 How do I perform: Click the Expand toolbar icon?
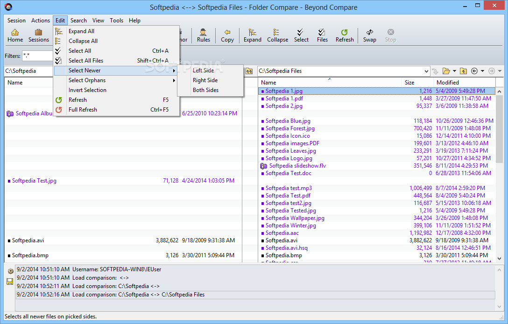click(253, 35)
